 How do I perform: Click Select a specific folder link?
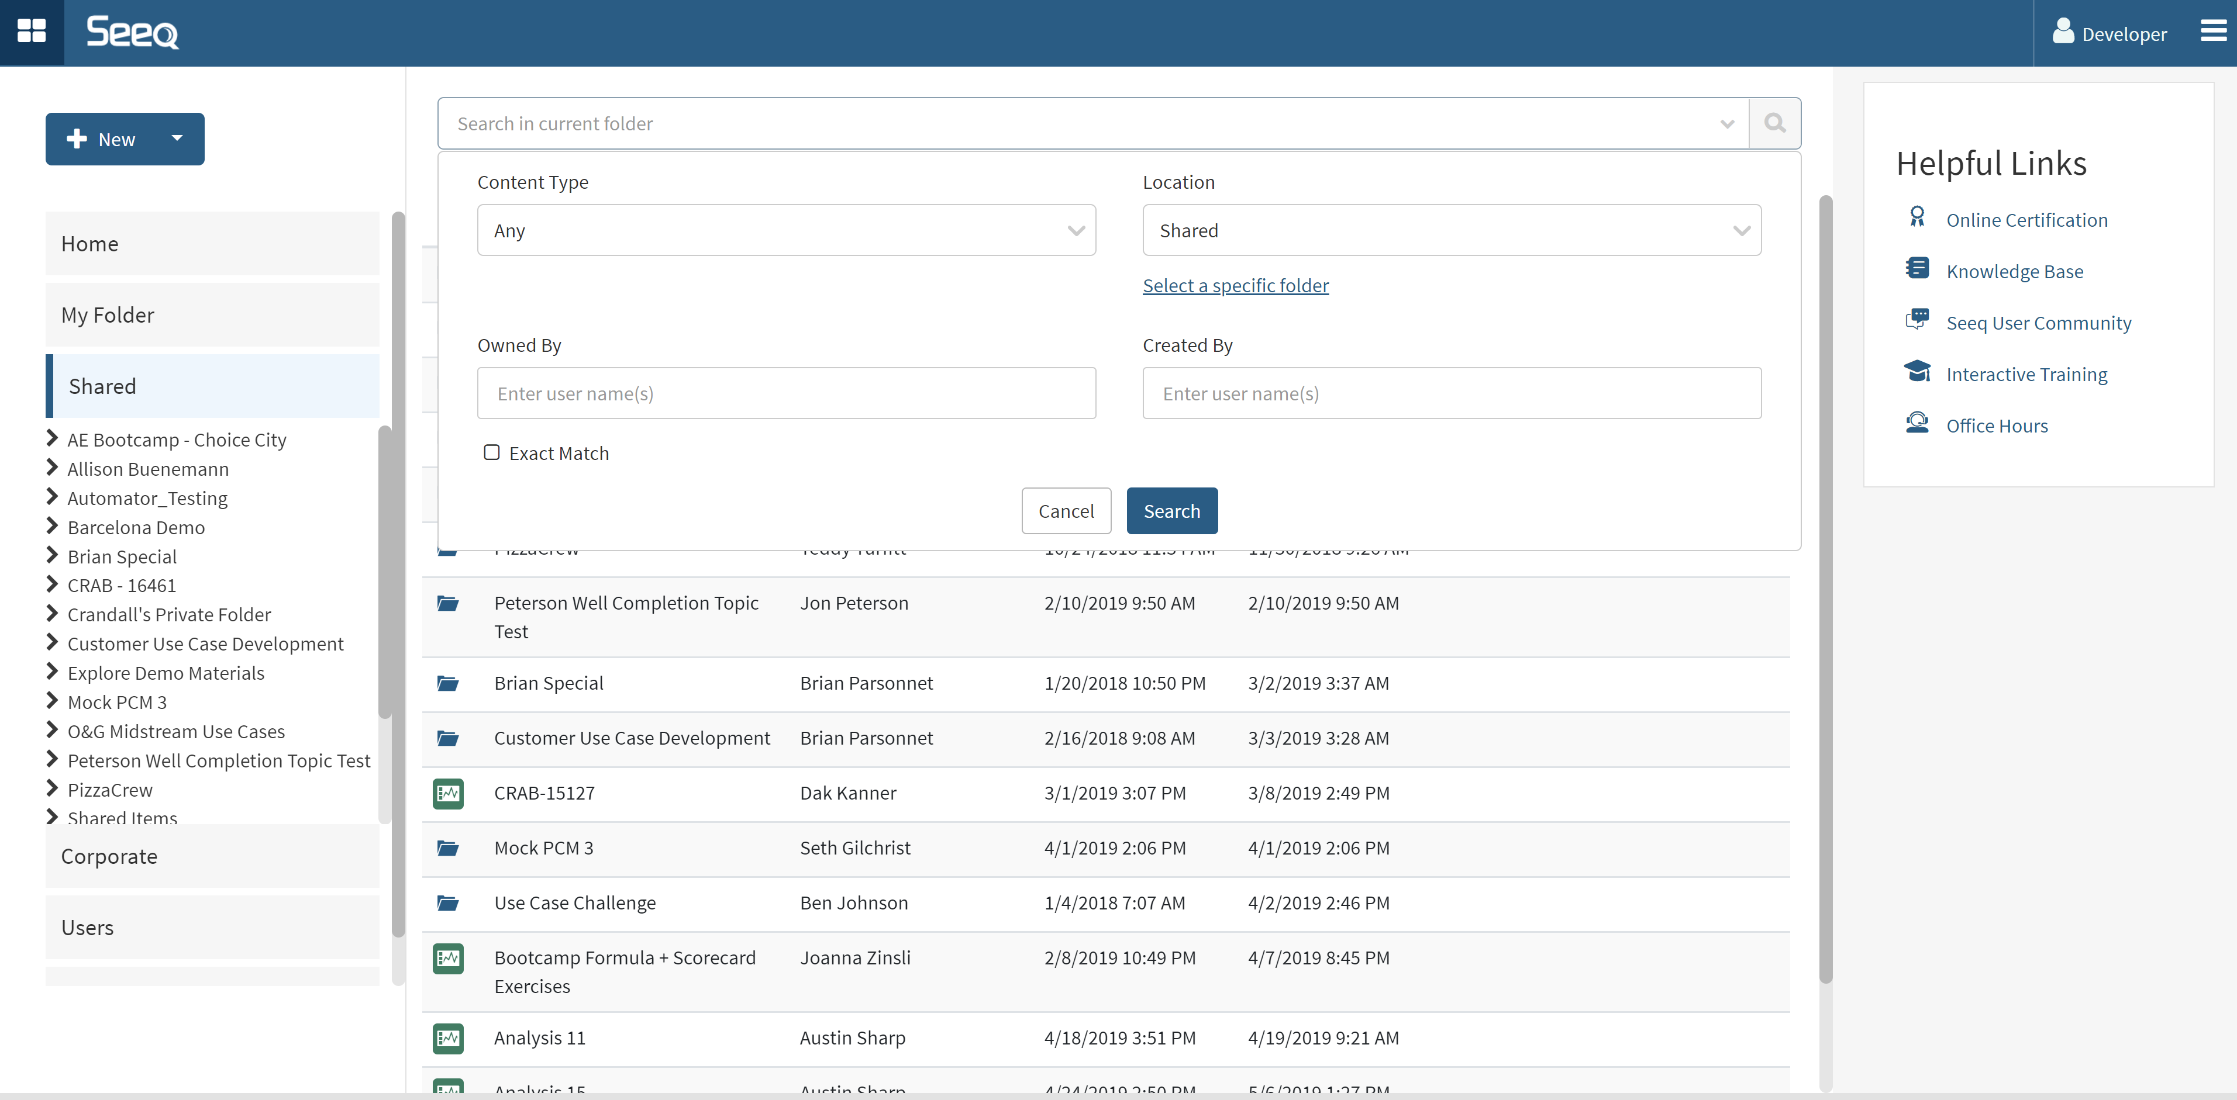pos(1235,286)
